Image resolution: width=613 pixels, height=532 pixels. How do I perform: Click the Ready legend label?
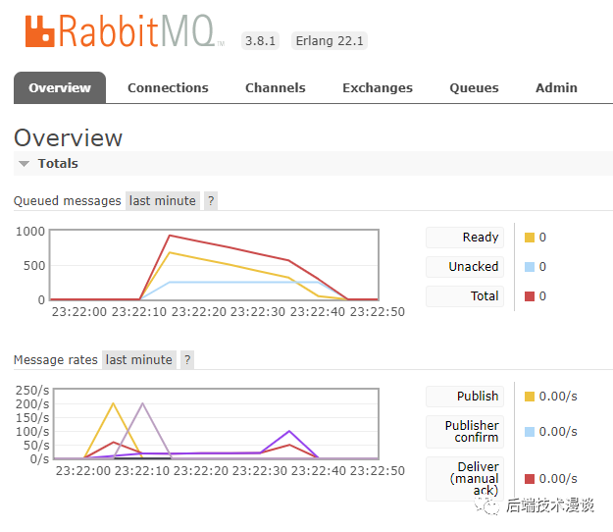(465, 238)
